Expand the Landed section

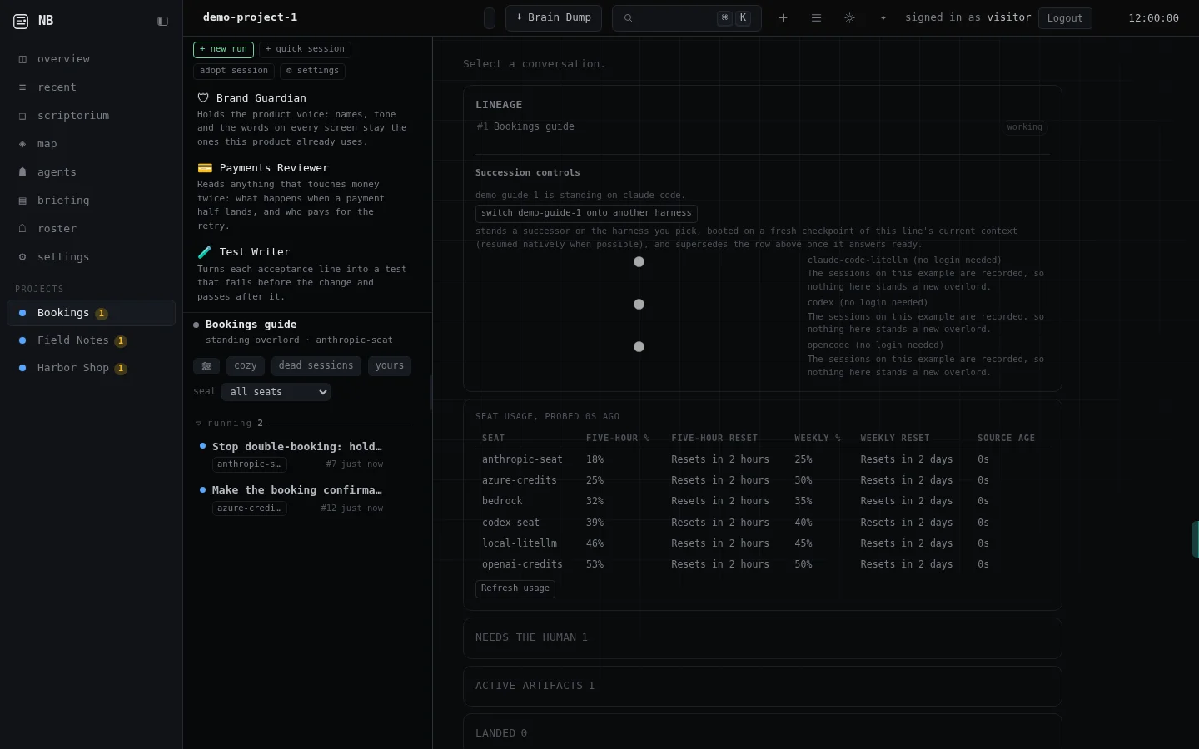[763, 732]
